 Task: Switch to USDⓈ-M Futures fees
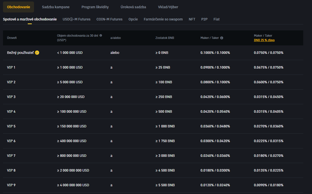77,19
